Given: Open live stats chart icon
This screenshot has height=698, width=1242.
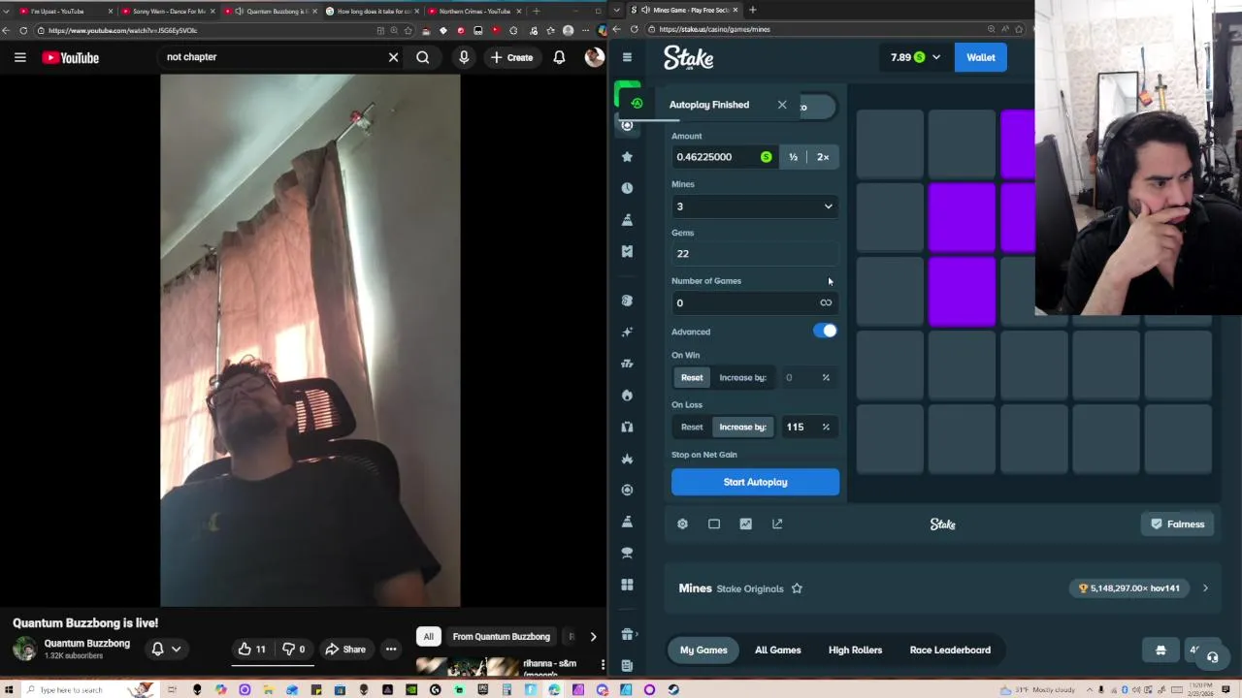Looking at the screenshot, I should tap(745, 523).
